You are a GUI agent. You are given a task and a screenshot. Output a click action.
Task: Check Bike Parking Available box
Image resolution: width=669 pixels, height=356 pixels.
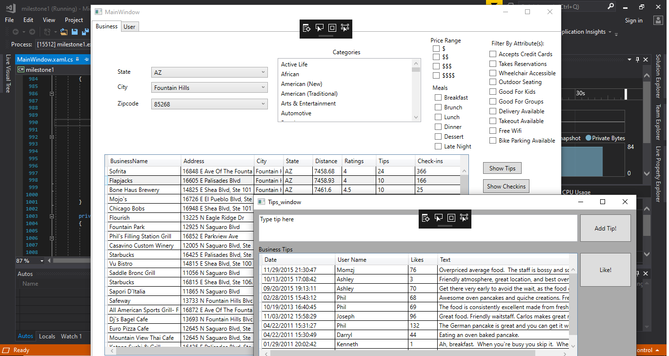tap(493, 141)
